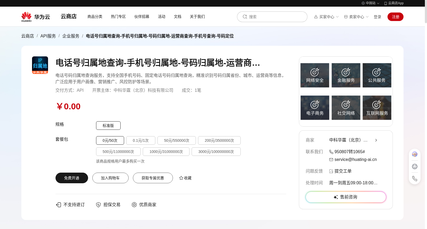The image size is (427, 229).
Task: Select the 0.1元/1次 package
Action: [x=141, y=140]
